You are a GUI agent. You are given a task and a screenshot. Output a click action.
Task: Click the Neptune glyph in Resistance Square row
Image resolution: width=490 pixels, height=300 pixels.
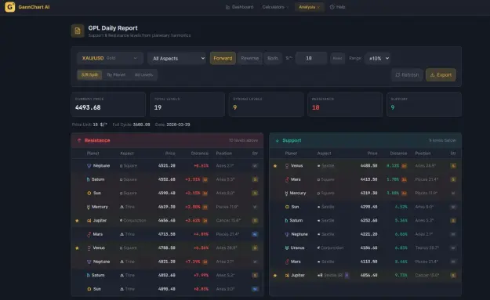tap(89, 166)
